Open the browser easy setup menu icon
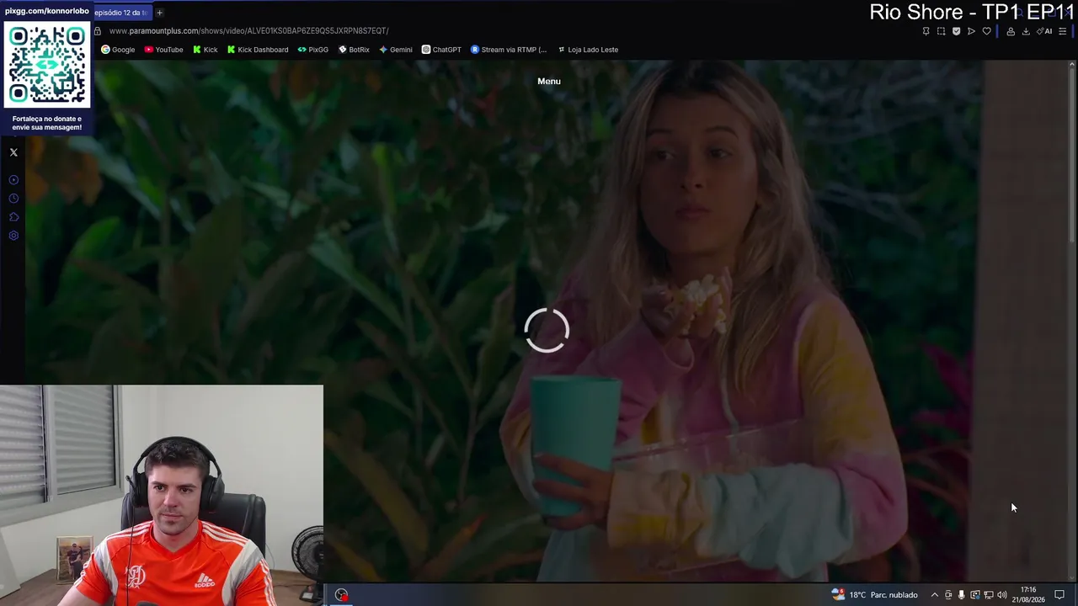This screenshot has height=606, width=1078. tap(1062, 31)
